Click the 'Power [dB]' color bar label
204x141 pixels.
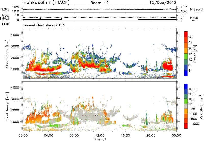tap(195, 54)
